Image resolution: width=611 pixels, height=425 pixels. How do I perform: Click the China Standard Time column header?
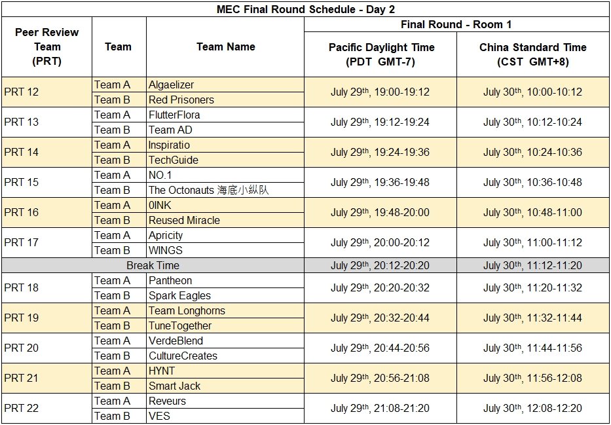532,54
